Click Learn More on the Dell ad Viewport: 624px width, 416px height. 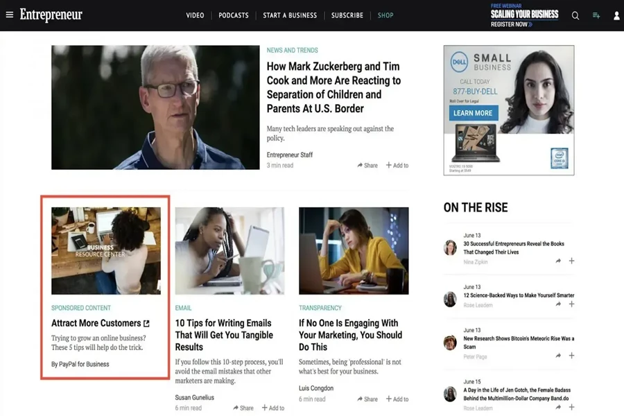coord(474,113)
